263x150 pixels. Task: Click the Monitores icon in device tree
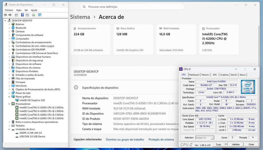pyautogui.click(x=13, y=86)
